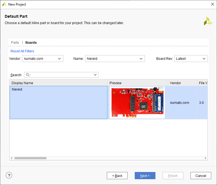Click the help question mark icon
Viewport: 217px width, 185px height.
click(9, 175)
